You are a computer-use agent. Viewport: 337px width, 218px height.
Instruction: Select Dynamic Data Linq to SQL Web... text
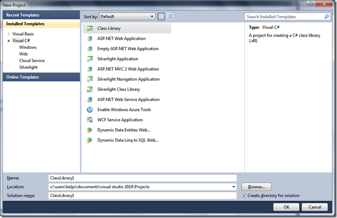point(128,140)
